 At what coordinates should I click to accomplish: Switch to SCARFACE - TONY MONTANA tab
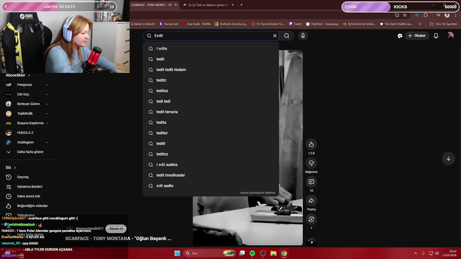pos(148,5)
